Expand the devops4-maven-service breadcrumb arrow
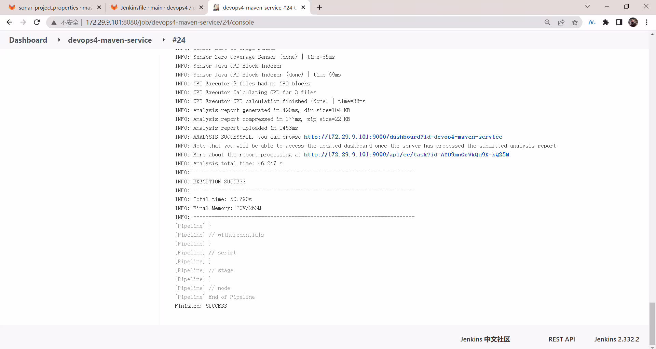Screen dimensions: 656x349 (x=164, y=40)
